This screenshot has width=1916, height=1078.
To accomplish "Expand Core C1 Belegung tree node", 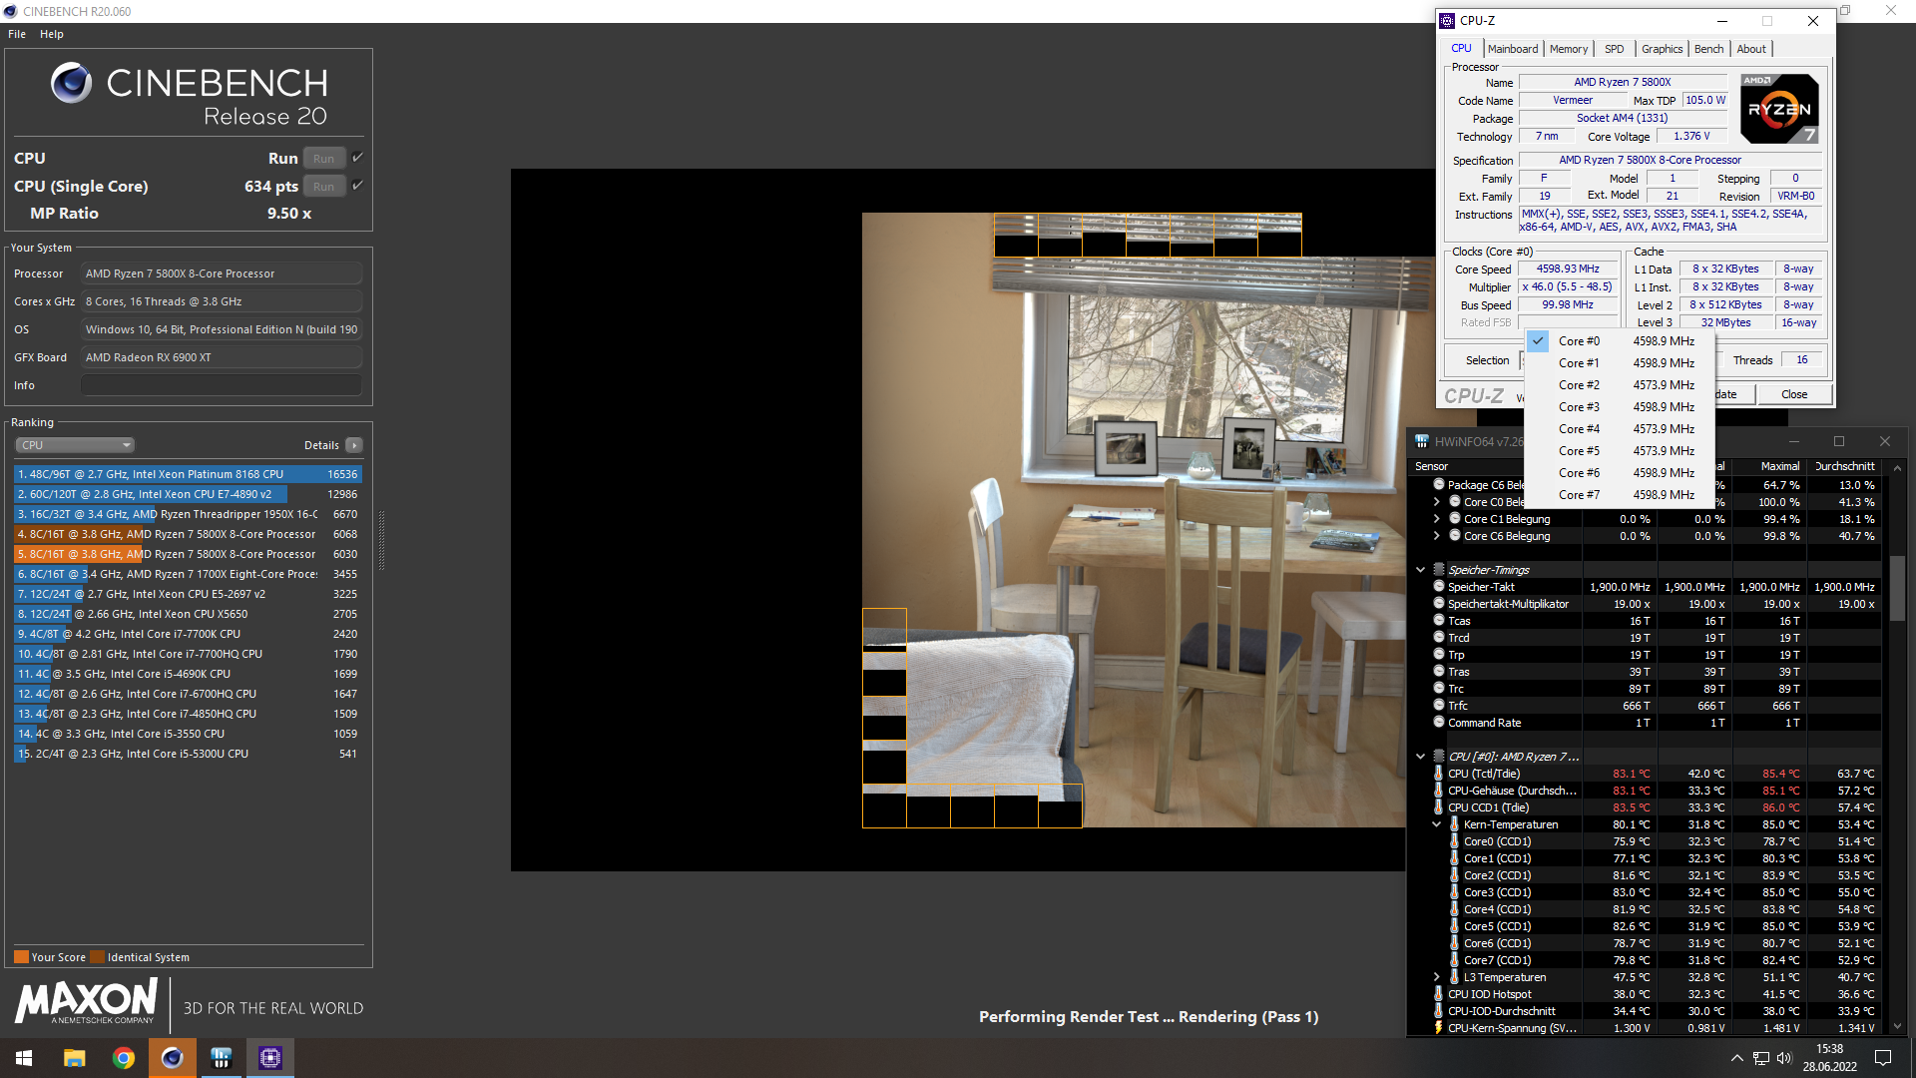I will (x=1437, y=519).
